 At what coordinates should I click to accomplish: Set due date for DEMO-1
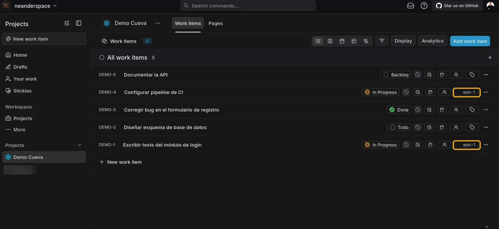tap(430, 145)
